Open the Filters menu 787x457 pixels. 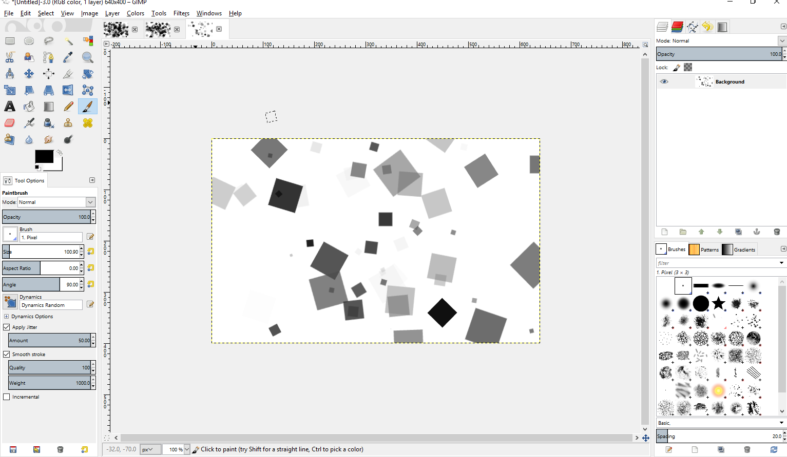coord(181,13)
